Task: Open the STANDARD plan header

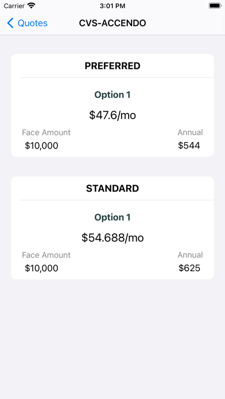Action: [113, 189]
